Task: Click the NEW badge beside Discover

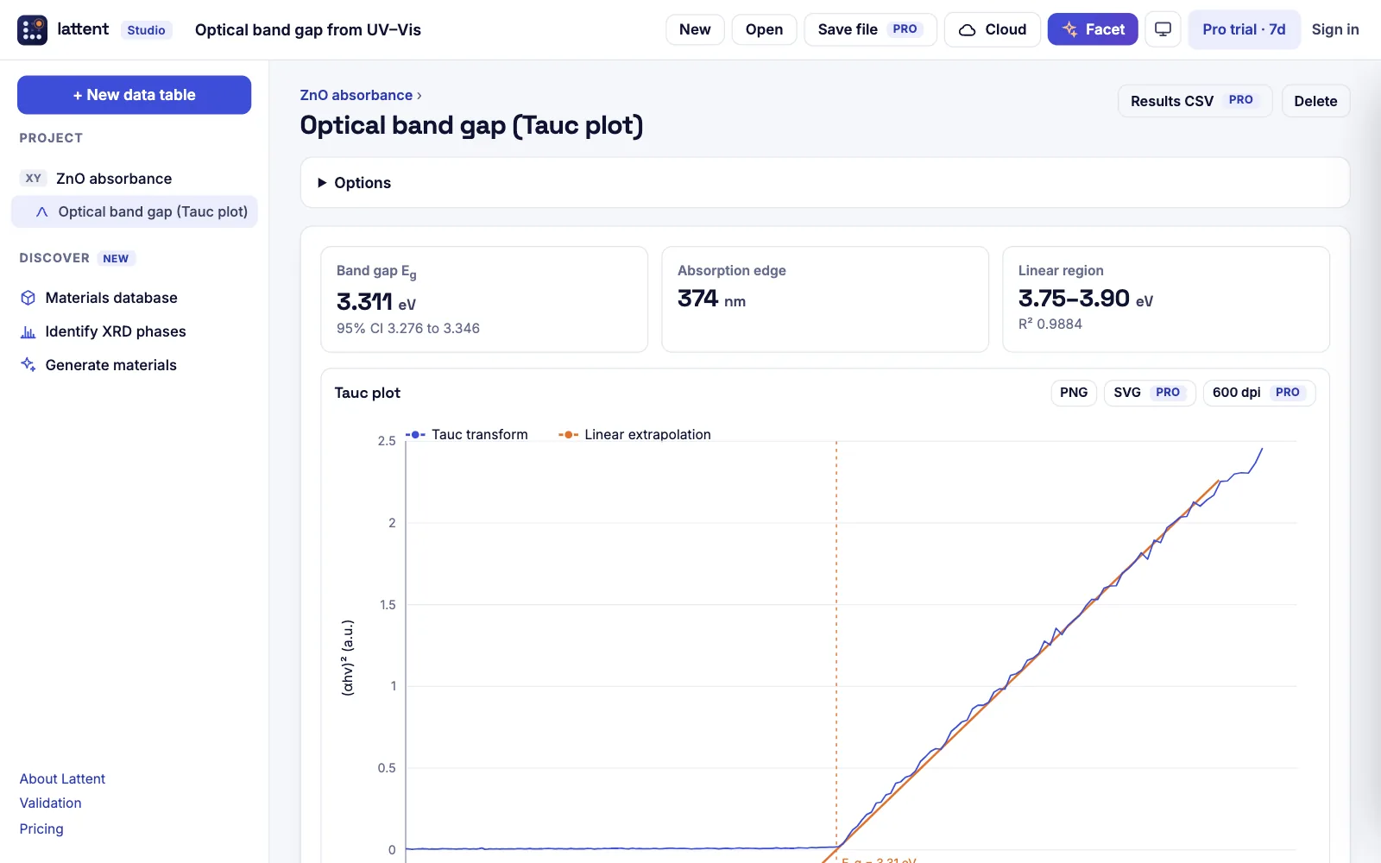Action: (116, 259)
